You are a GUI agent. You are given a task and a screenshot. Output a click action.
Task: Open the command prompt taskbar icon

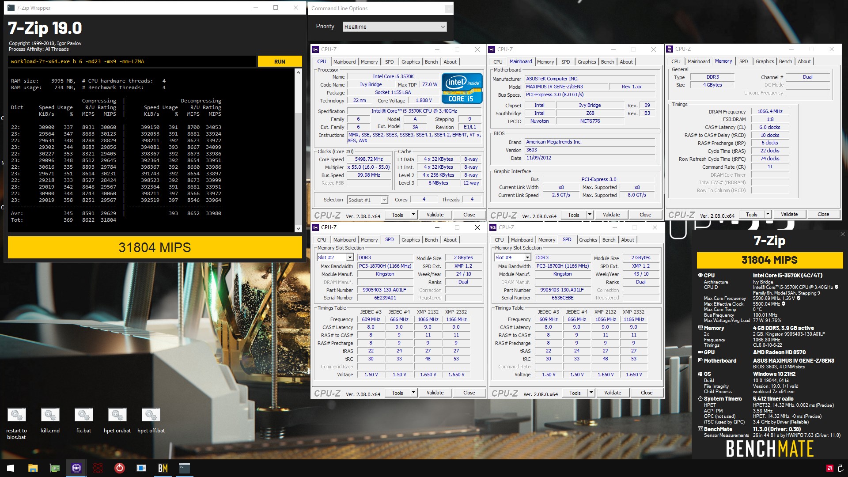coord(184,468)
